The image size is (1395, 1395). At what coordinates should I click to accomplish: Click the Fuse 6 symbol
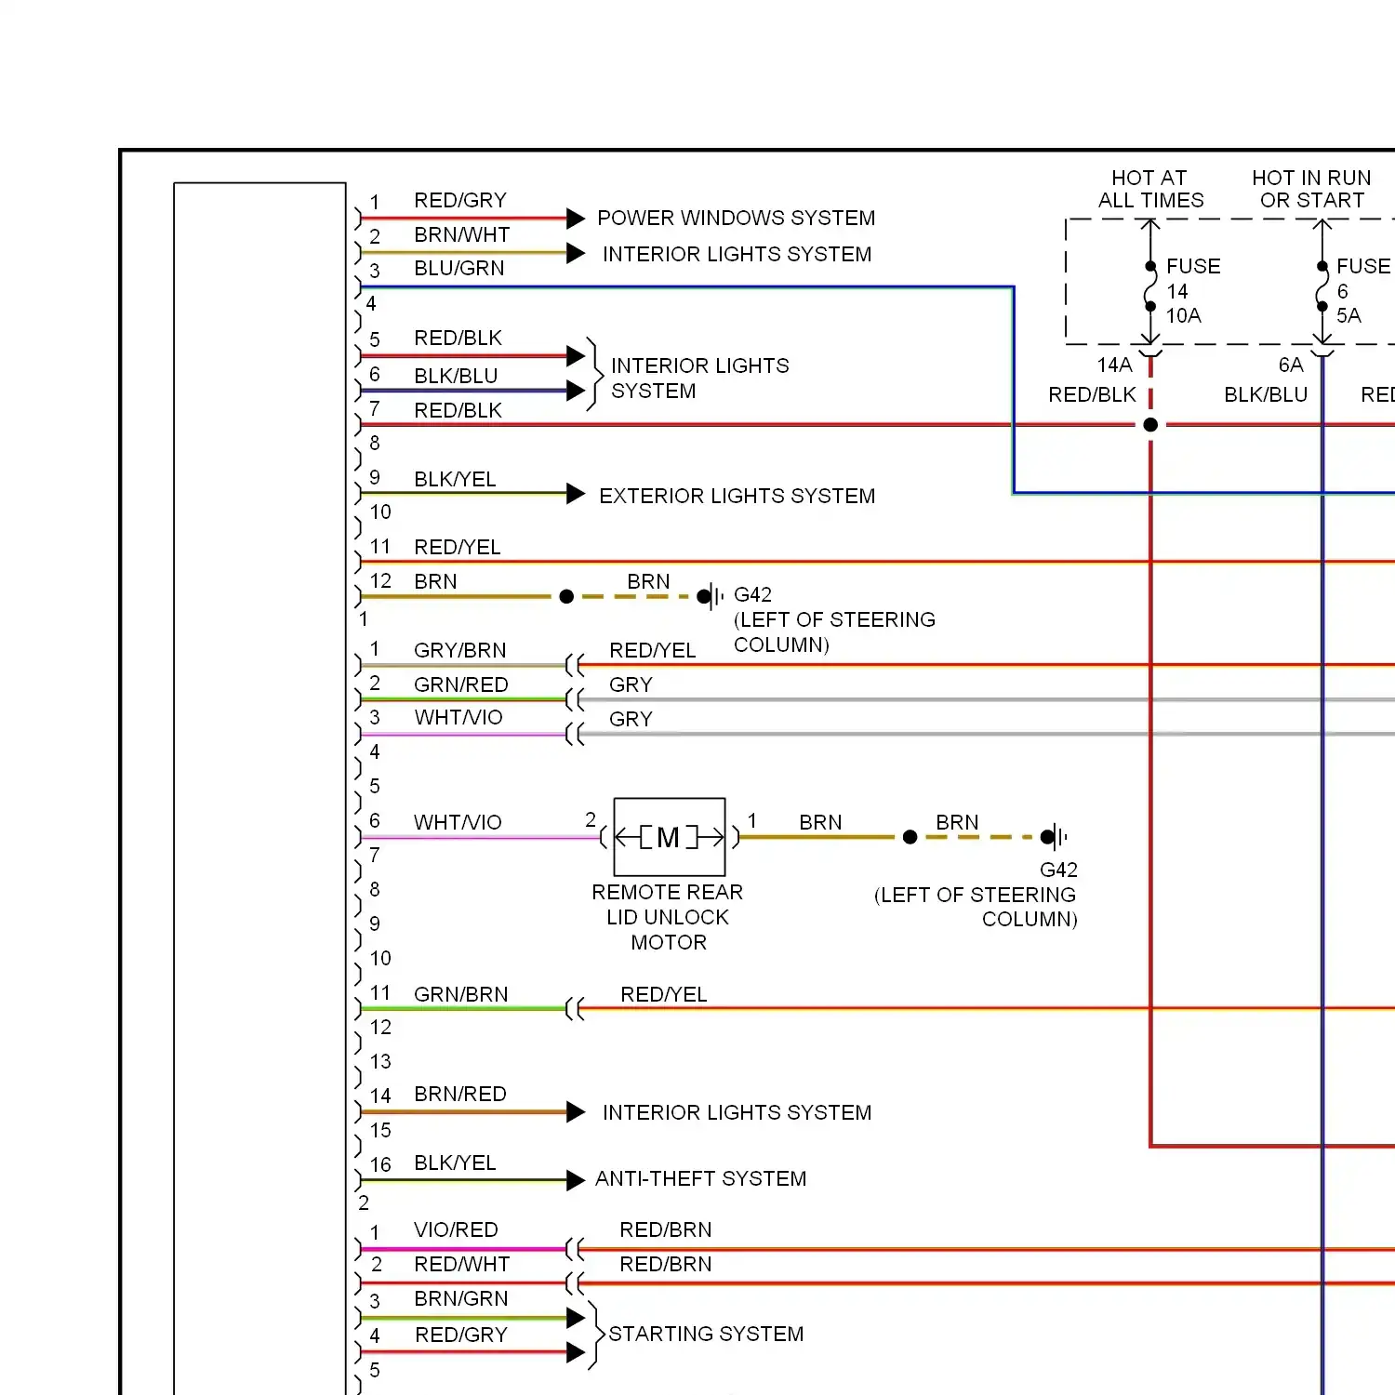pos(1322,286)
